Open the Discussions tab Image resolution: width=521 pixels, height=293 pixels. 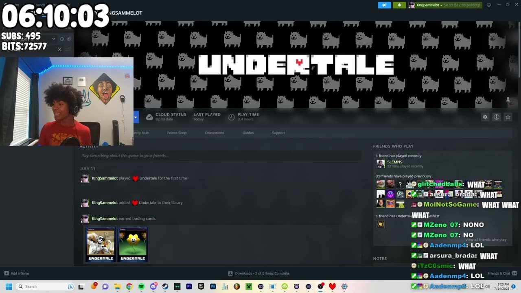coord(215,133)
